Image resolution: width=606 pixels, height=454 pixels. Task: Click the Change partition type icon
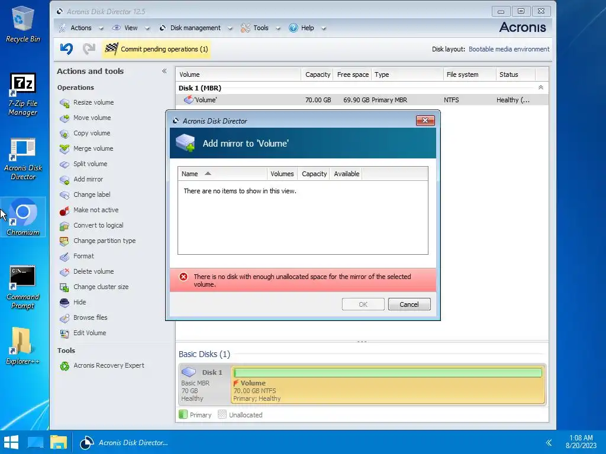(x=64, y=241)
